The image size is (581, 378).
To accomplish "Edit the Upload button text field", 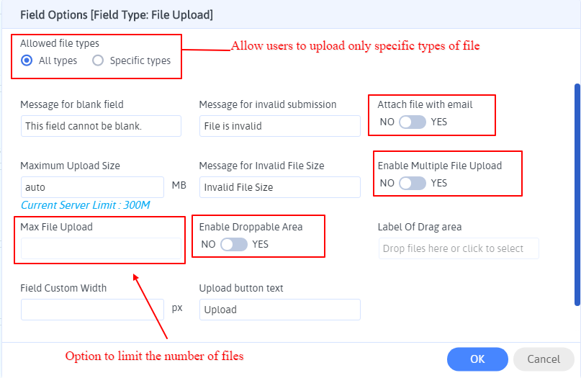I will tap(279, 310).
